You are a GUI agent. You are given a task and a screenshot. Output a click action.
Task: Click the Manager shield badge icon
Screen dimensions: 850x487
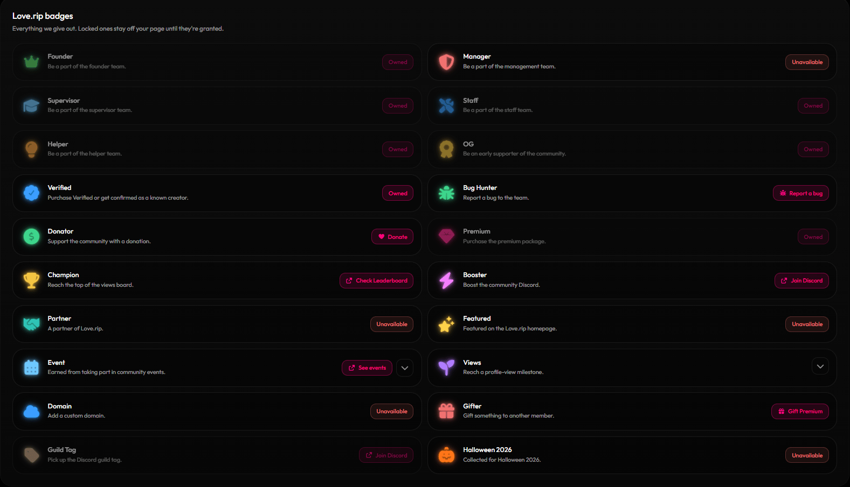pos(446,62)
